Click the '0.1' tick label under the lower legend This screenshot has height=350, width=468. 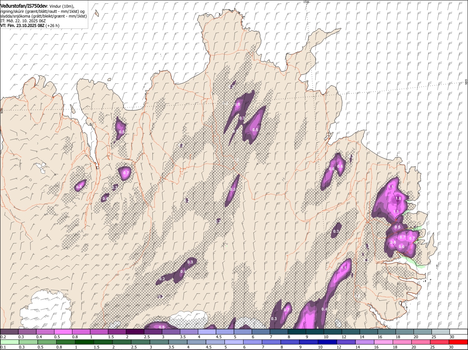3,347
